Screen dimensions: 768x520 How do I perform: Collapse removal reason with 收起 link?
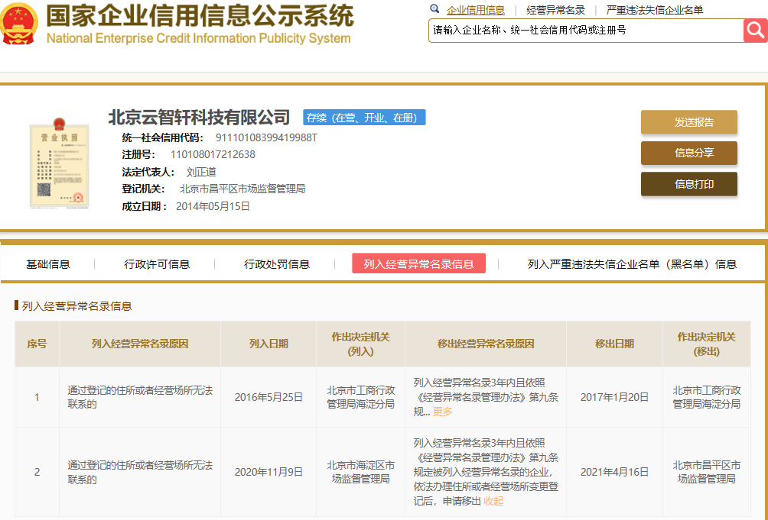tap(493, 502)
